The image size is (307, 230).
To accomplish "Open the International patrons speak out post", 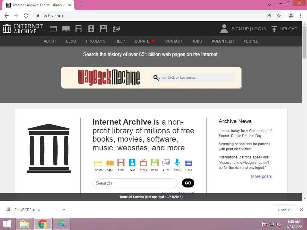I will [244, 162].
